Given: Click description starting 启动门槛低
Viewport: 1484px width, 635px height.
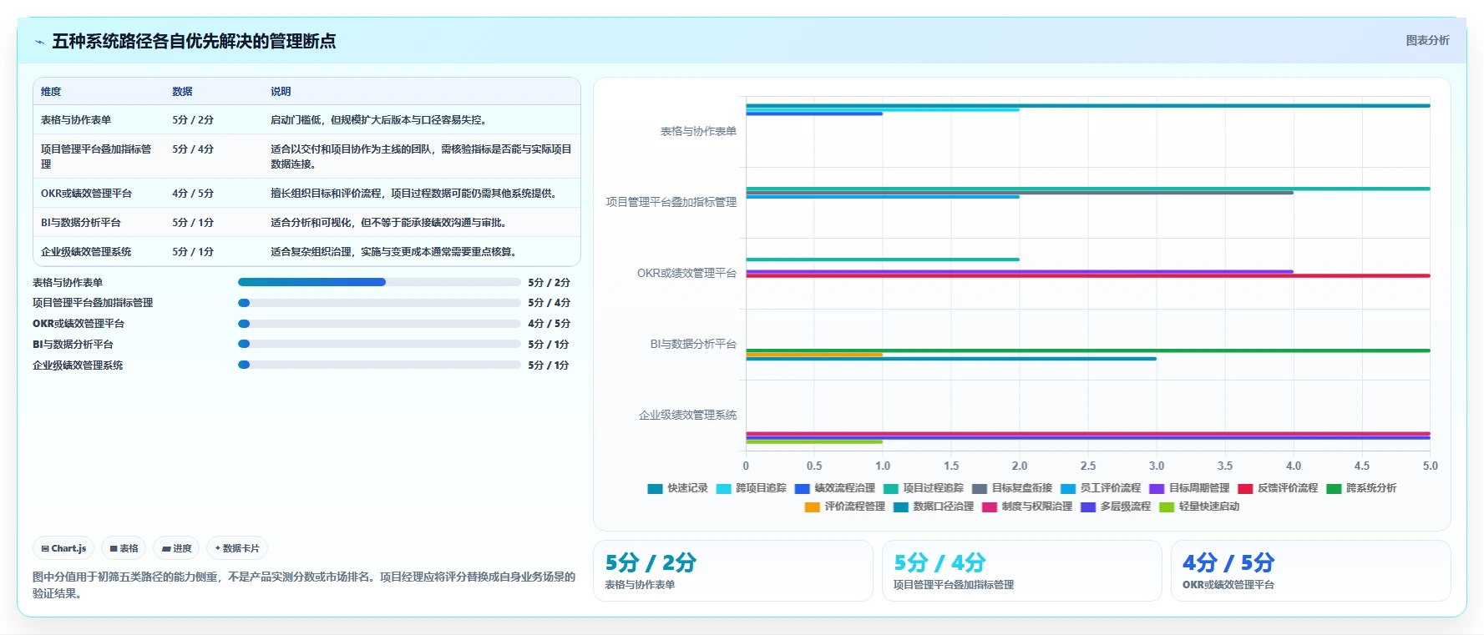Looking at the screenshot, I should coord(378,120).
